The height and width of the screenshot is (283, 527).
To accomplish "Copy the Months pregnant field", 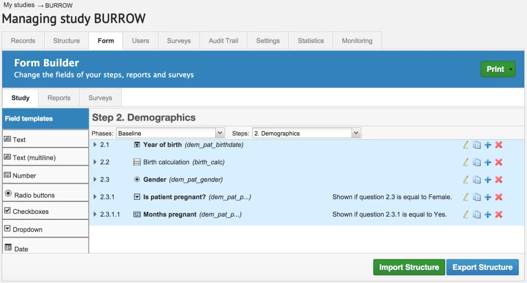I will [x=476, y=214].
